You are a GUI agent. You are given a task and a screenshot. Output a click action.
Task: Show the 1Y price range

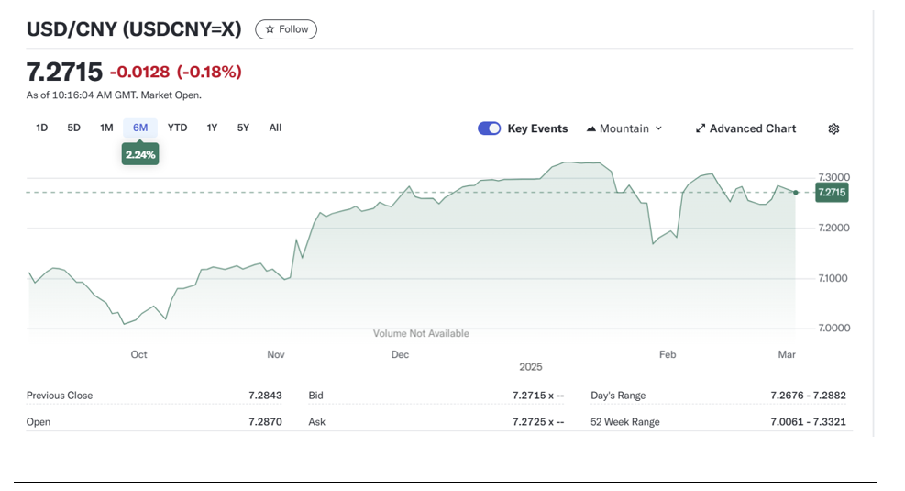(x=212, y=128)
